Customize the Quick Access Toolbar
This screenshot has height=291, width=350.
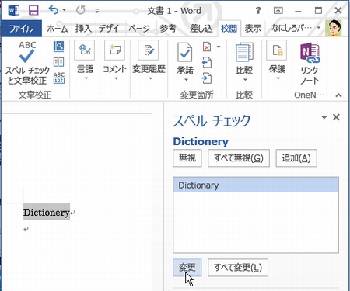tap(97, 11)
